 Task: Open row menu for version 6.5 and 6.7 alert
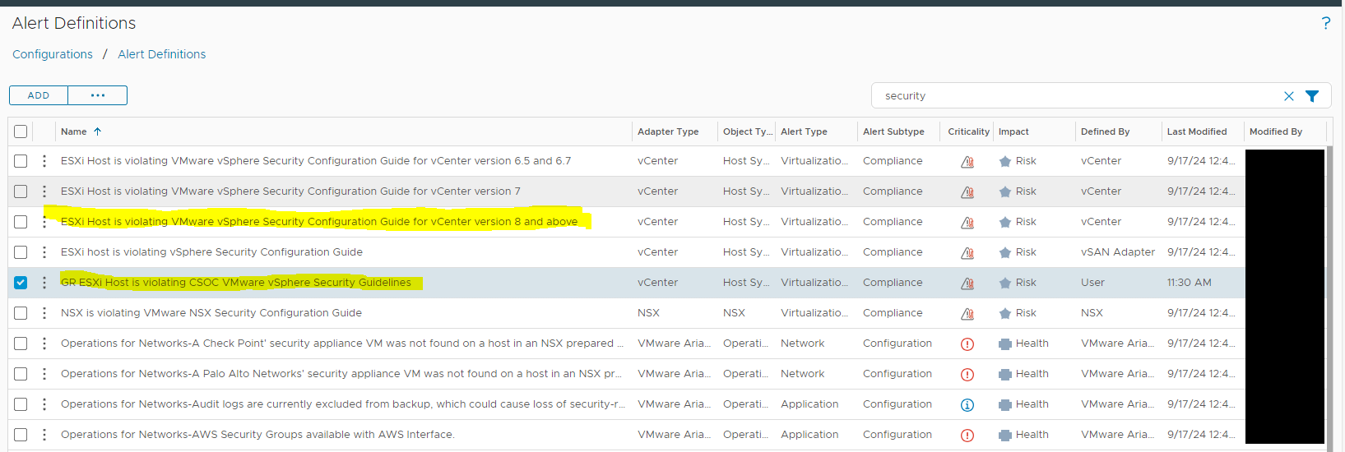44,161
